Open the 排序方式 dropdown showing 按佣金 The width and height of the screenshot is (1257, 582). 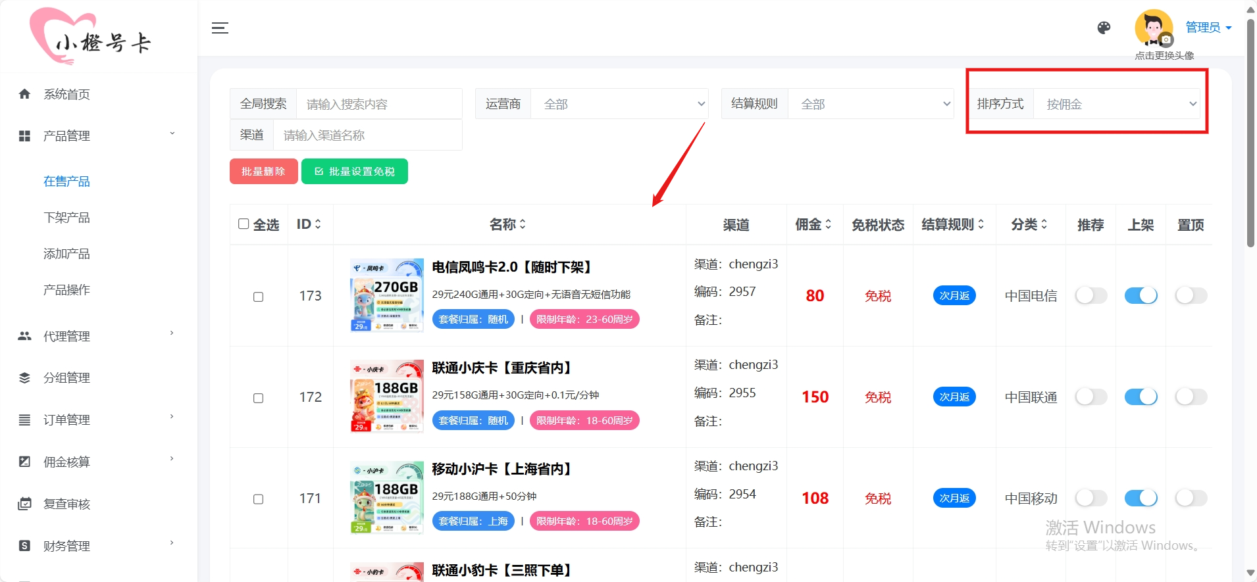(1117, 104)
